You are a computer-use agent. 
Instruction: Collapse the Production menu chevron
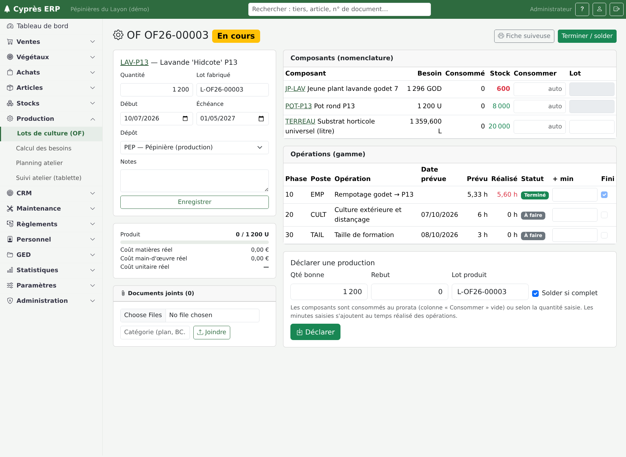pyautogui.click(x=93, y=119)
